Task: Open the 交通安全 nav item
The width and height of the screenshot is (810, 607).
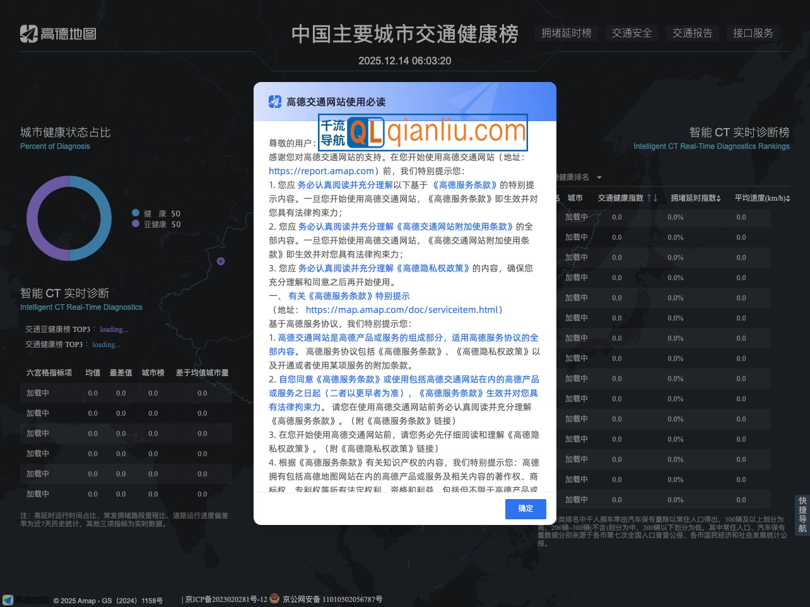Action: (631, 33)
